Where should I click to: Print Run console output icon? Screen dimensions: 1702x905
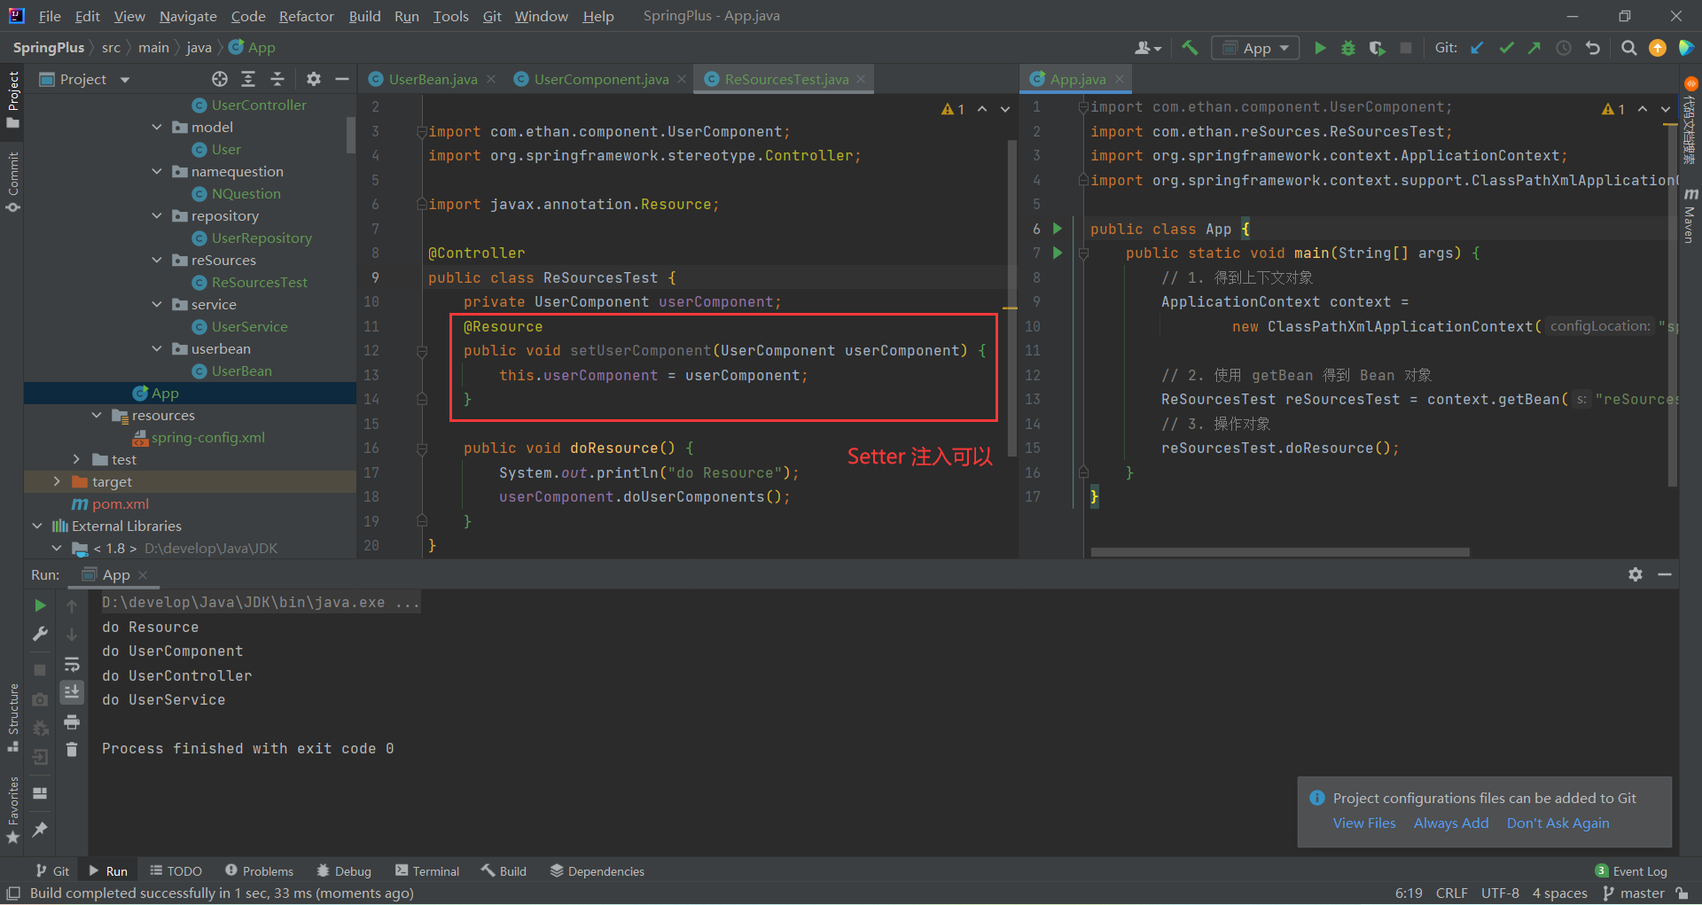[72, 722]
